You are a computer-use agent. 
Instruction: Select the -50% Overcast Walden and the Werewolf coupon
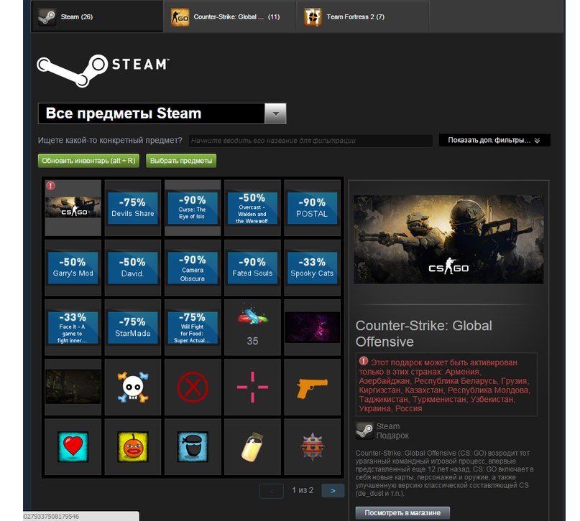(252, 207)
